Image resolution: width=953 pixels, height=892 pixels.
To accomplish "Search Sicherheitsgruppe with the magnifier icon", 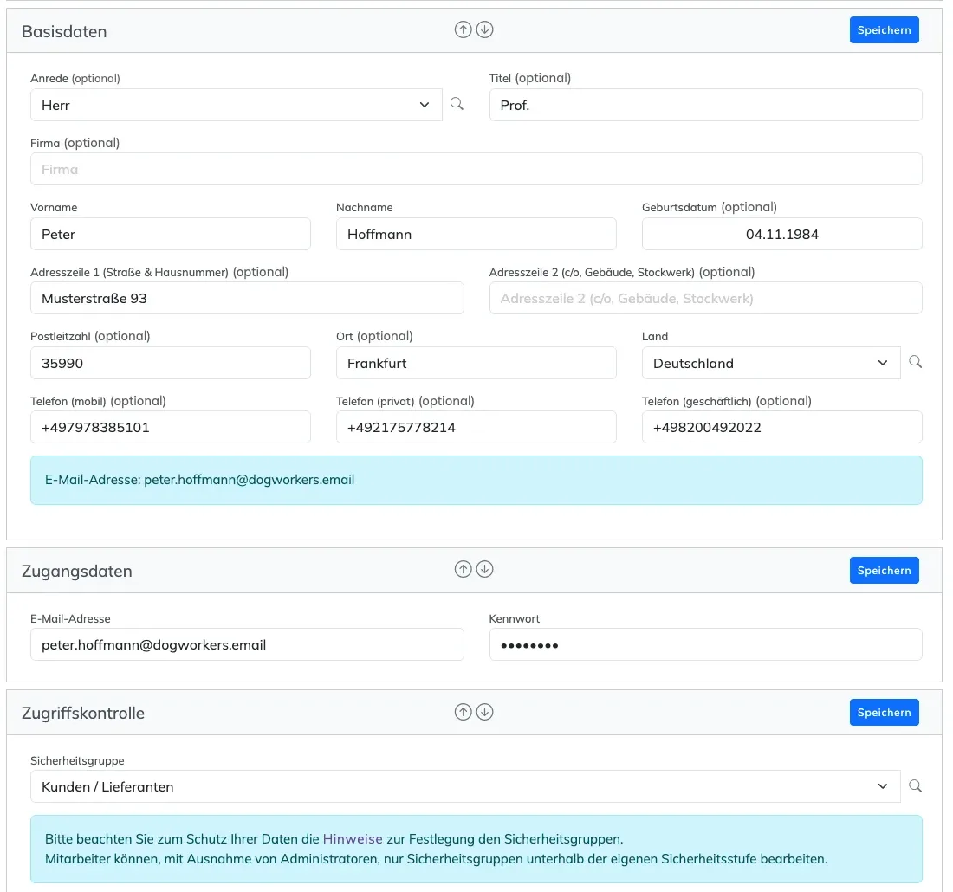I will pos(916,786).
